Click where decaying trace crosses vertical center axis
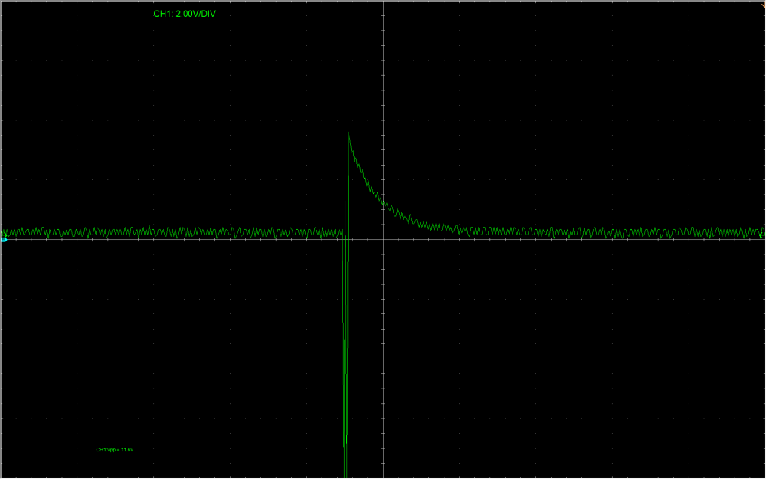The image size is (766, 479). tap(383, 205)
